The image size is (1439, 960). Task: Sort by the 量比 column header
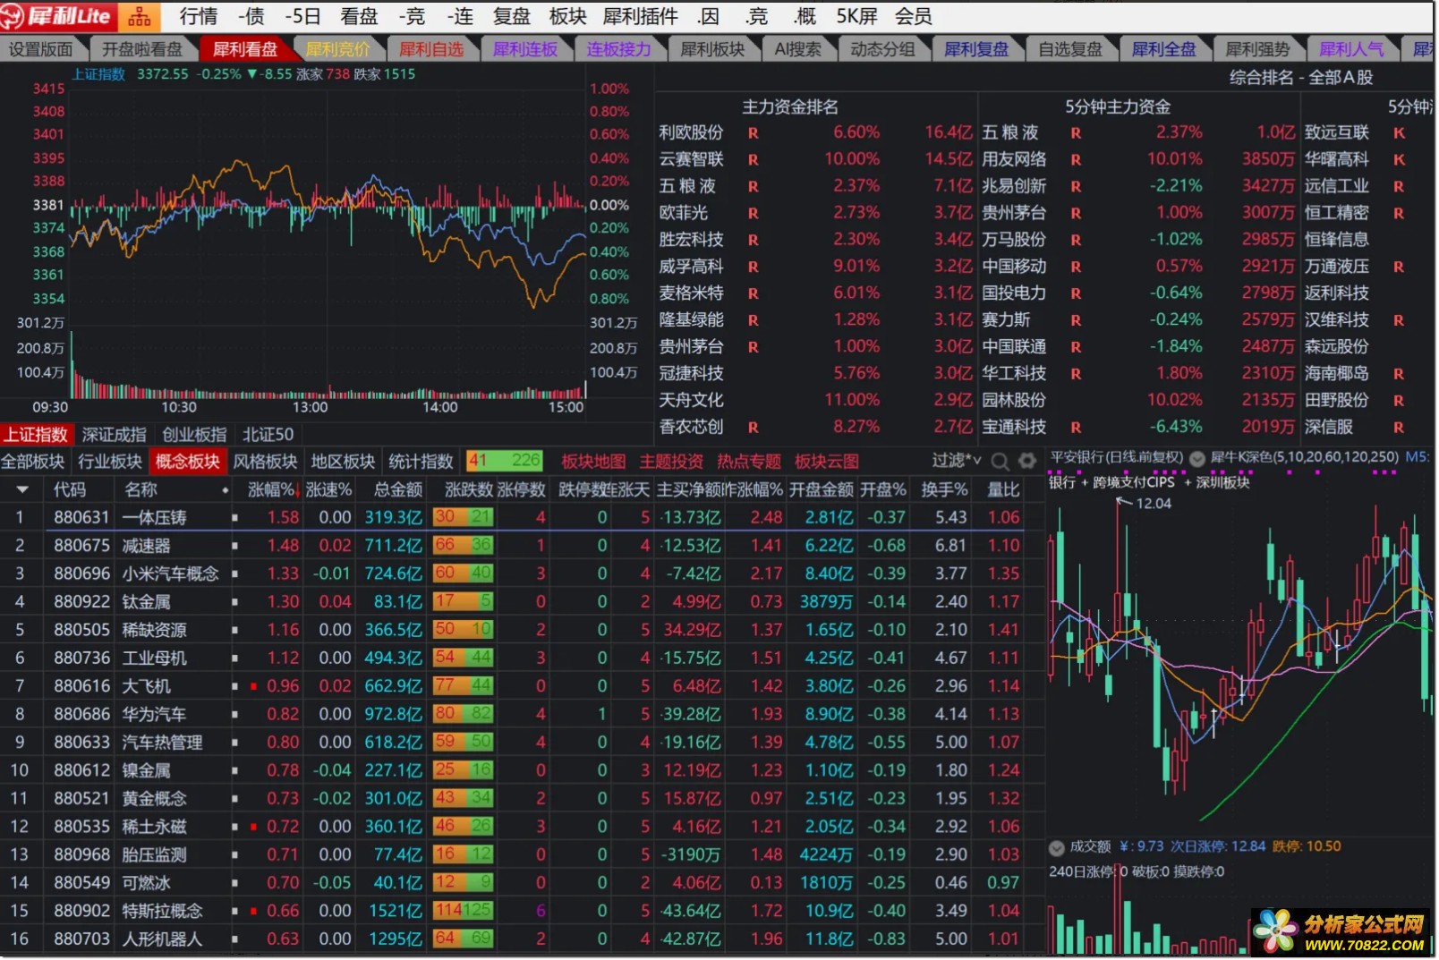click(1002, 489)
